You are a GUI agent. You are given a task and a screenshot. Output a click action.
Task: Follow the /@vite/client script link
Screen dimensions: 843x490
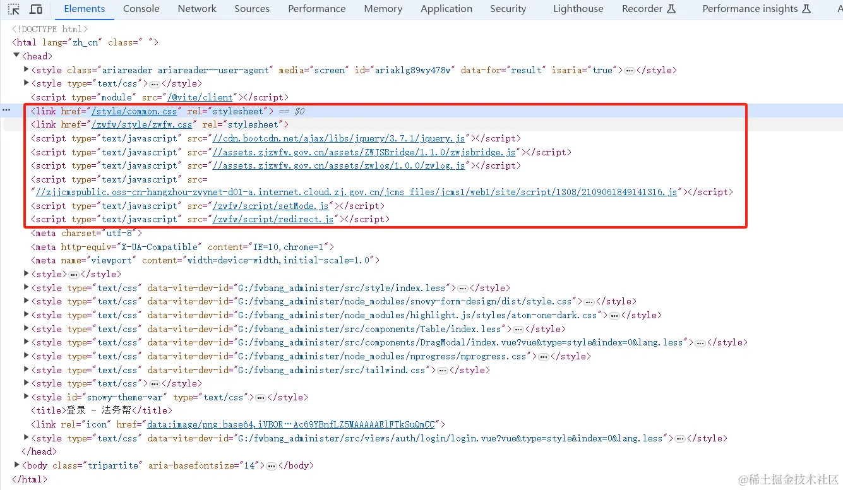[201, 97]
